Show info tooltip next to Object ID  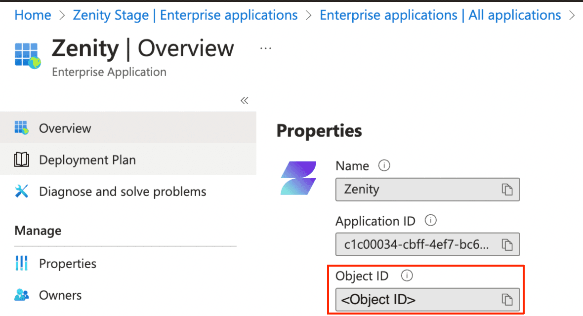(407, 276)
